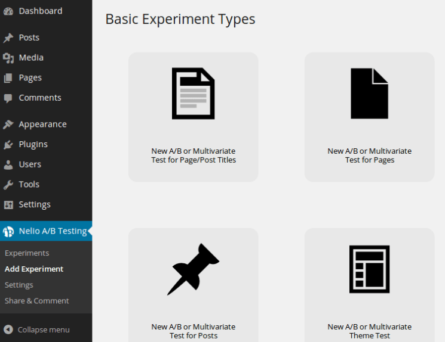Click the Dashboard gauge icon
Image resolution: width=445 pixels, height=342 pixels.
click(x=8, y=11)
